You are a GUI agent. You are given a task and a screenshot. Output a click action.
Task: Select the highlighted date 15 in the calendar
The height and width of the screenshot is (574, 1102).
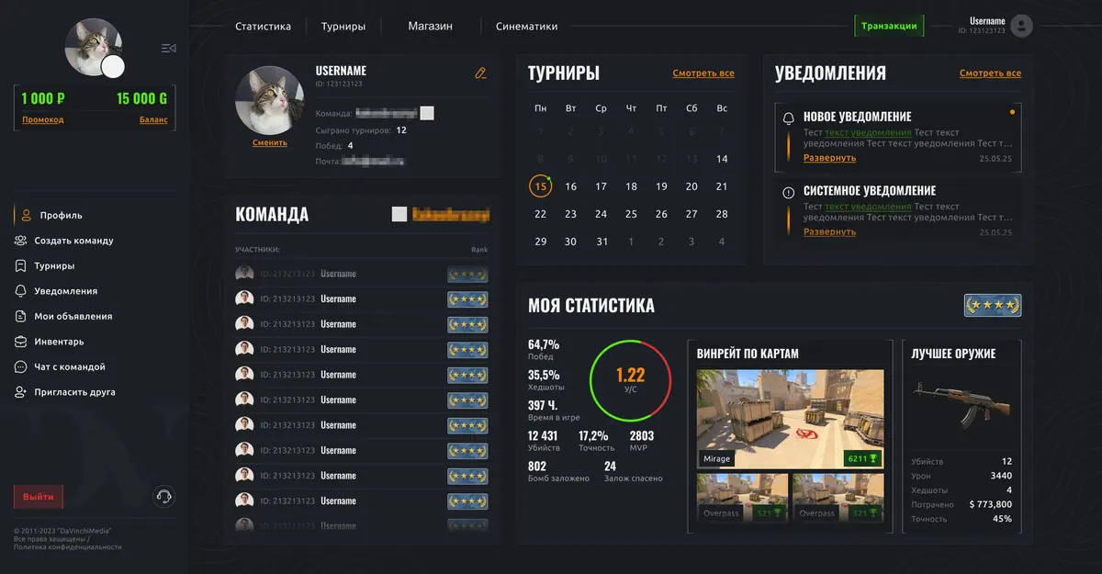[x=541, y=186]
